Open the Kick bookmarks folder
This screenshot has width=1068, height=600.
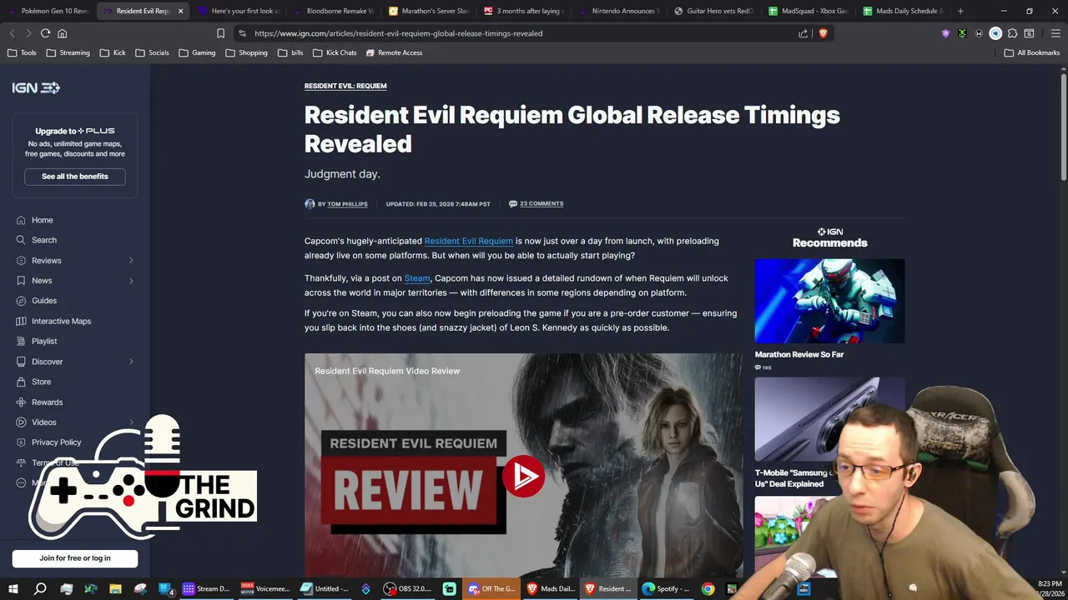113,52
